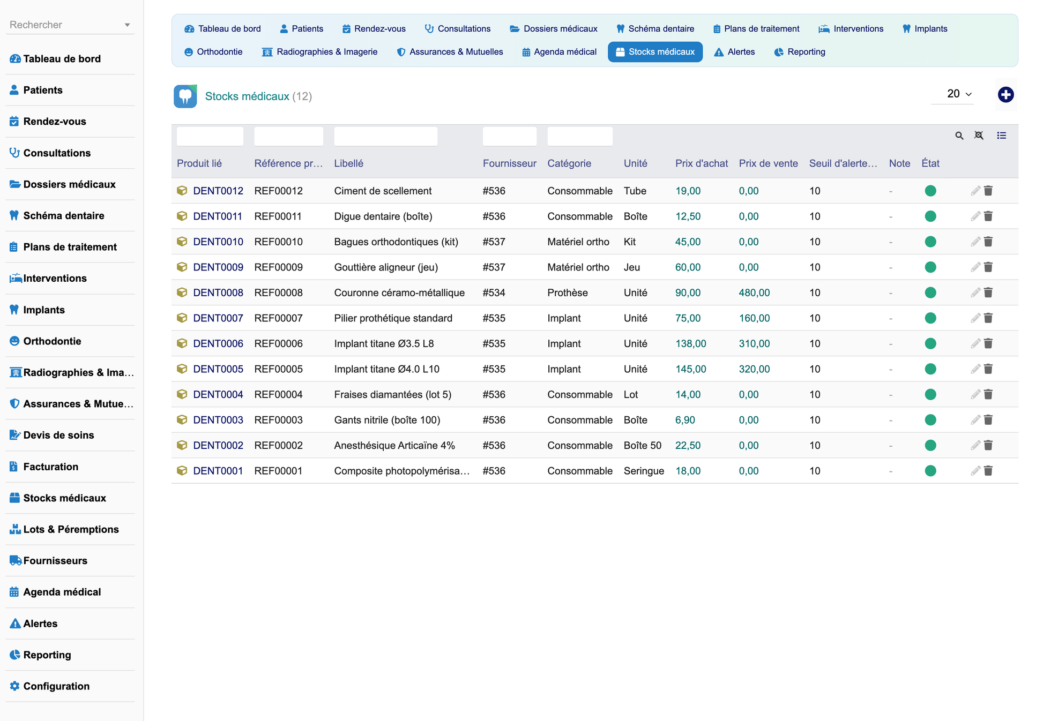The image size is (1043, 721).
Task: Click the product cube icon beside DENT0003
Action: 182,420
